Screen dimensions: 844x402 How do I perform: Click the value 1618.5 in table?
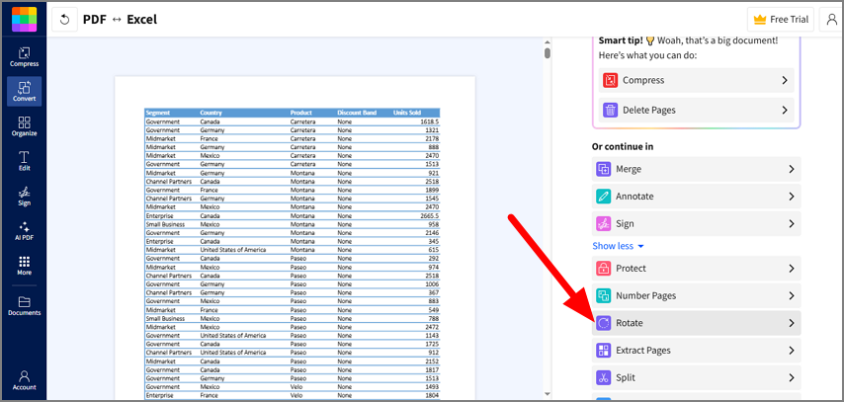coord(430,121)
